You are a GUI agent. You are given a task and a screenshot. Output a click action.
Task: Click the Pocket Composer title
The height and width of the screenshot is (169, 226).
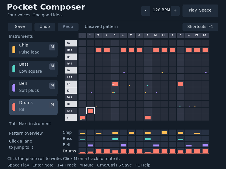[x=46, y=7]
